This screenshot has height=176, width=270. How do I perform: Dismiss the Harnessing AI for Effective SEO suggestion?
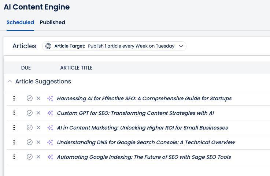(38, 98)
